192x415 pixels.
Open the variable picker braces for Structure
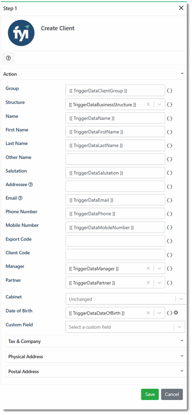click(170, 105)
